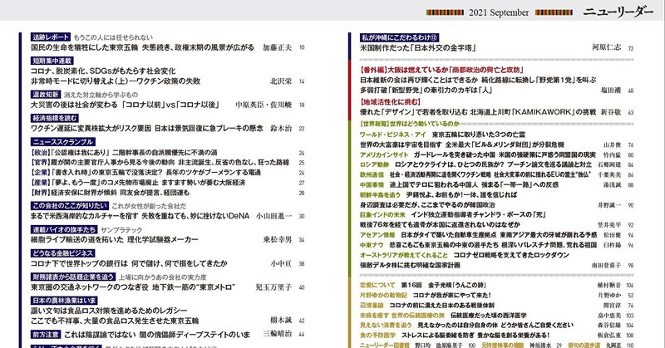
Task: Click the '連載バイオの旗手たち' section label
Action: click(64, 229)
